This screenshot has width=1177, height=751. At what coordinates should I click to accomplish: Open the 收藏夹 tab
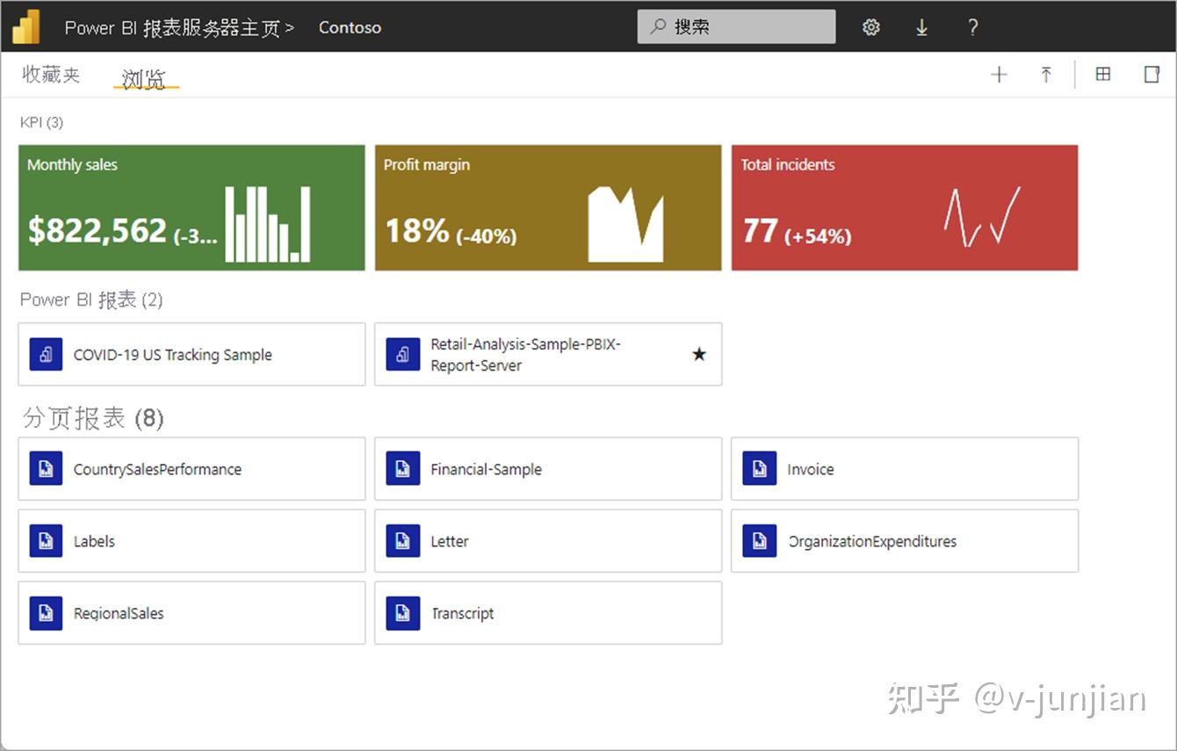[x=50, y=75]
